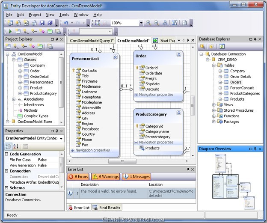Click the Description column header
Viewport: 267px width, 223px height.
tap(113, 184)
